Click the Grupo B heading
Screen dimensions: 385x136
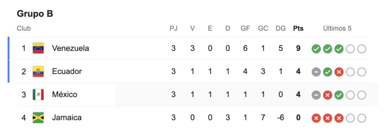point(35,14)
